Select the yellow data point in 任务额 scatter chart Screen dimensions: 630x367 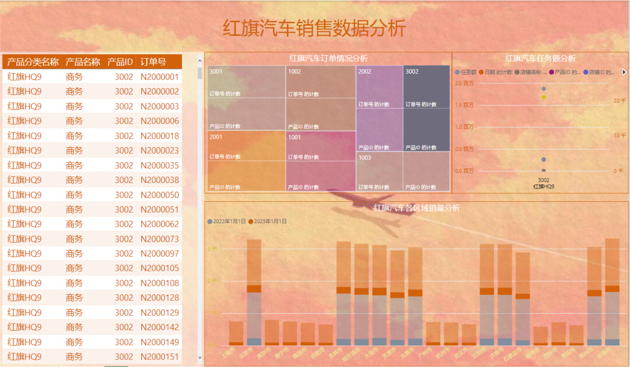544,97
